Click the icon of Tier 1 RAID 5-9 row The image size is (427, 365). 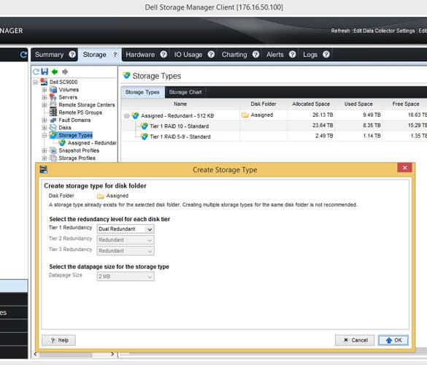pyautogui.click(x=145, y=137)
